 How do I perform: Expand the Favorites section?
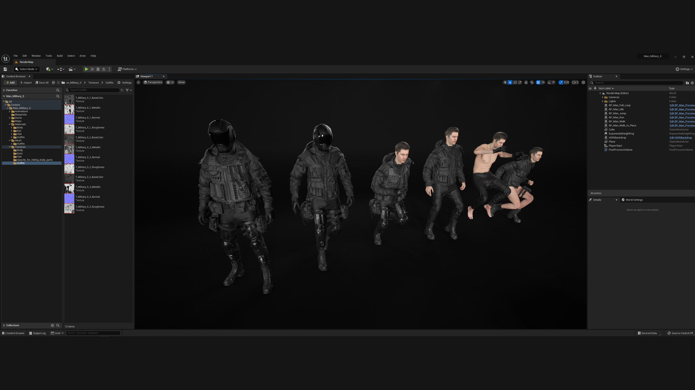coord(4,90)
